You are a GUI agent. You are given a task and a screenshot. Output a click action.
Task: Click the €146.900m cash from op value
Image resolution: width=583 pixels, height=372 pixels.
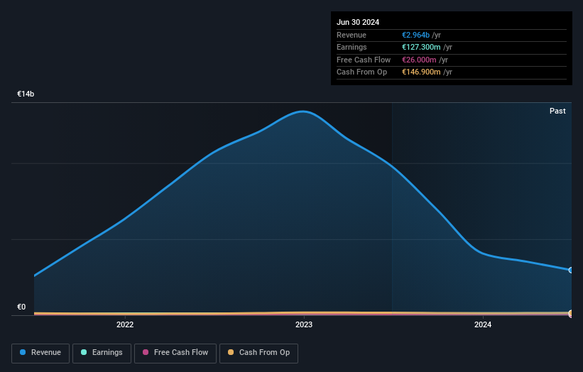421,72
